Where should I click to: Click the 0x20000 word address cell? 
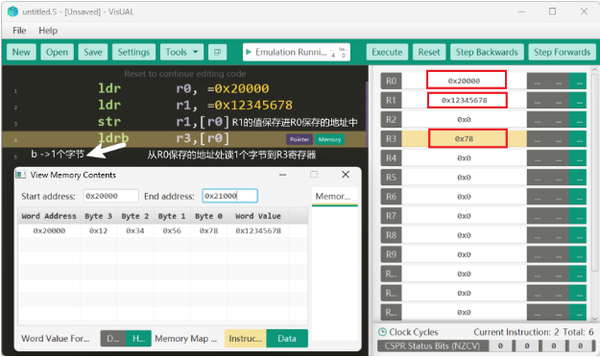coord(49,230)
